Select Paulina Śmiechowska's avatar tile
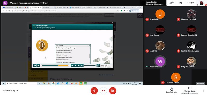Image resolution: width=207 pixels, height=96 pixels. tap(191, 46)
